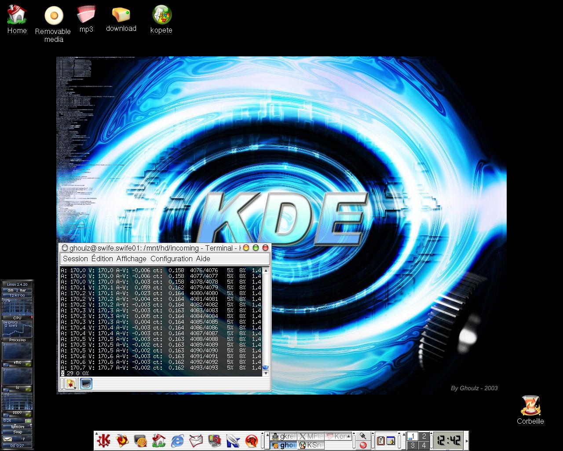The height and width of the screenshot is (451, 563).
Task: Click the new session icon in the terminal
Action: 70,384
